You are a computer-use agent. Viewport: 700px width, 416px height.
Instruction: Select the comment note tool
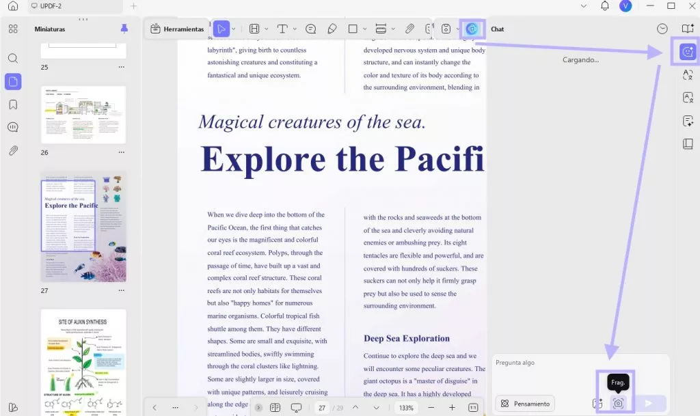click(311, 29)
